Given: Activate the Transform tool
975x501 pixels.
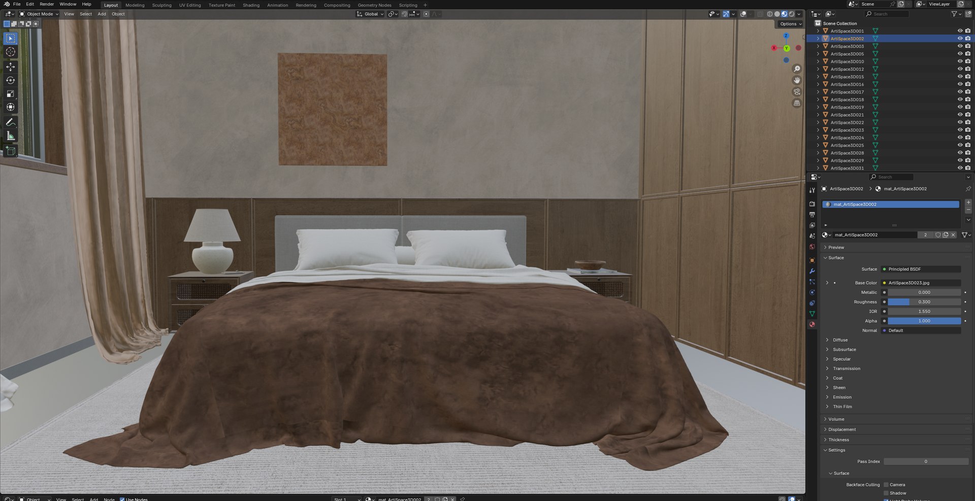Looking at the screenshot, I should pos(10,107).
